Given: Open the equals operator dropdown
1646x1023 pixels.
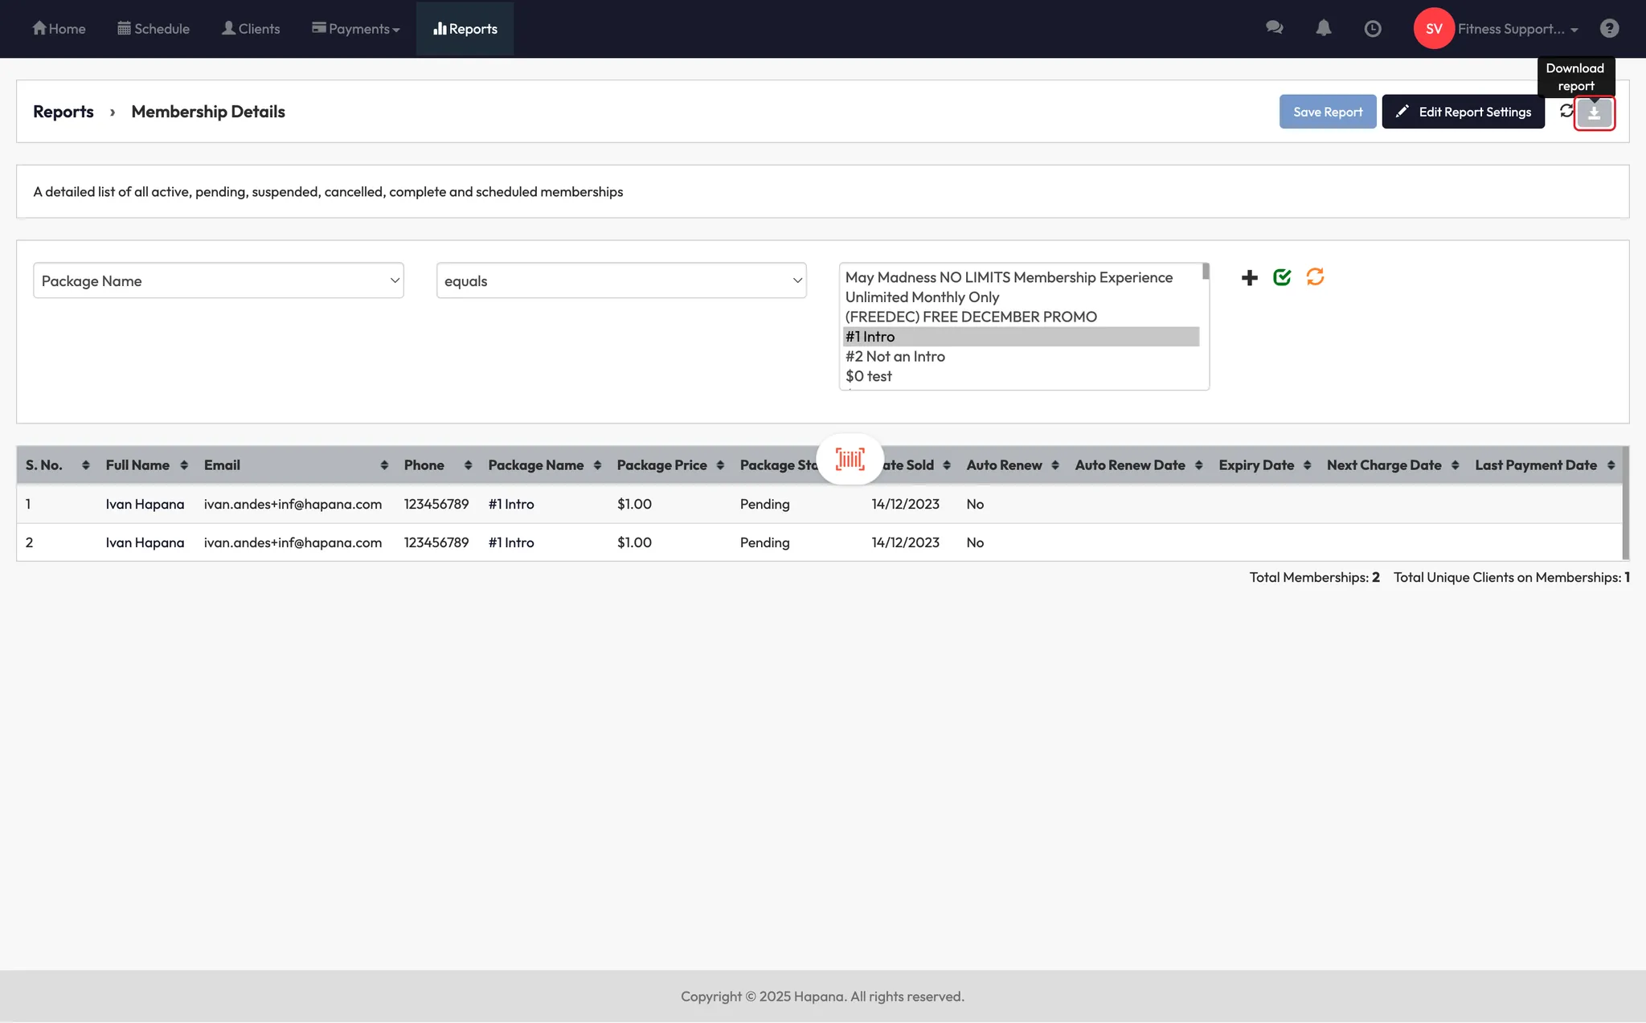Looking at the screenshot, I should pos(621,280).
